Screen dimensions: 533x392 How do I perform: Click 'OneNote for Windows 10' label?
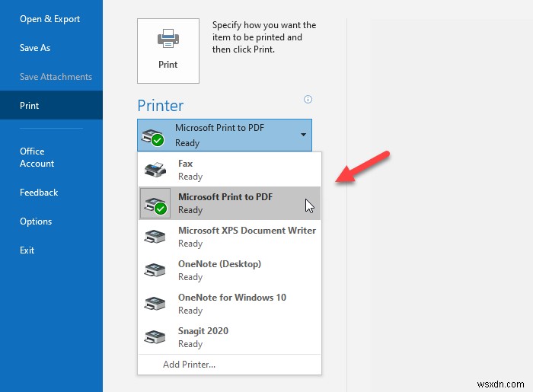pos(232,298)
